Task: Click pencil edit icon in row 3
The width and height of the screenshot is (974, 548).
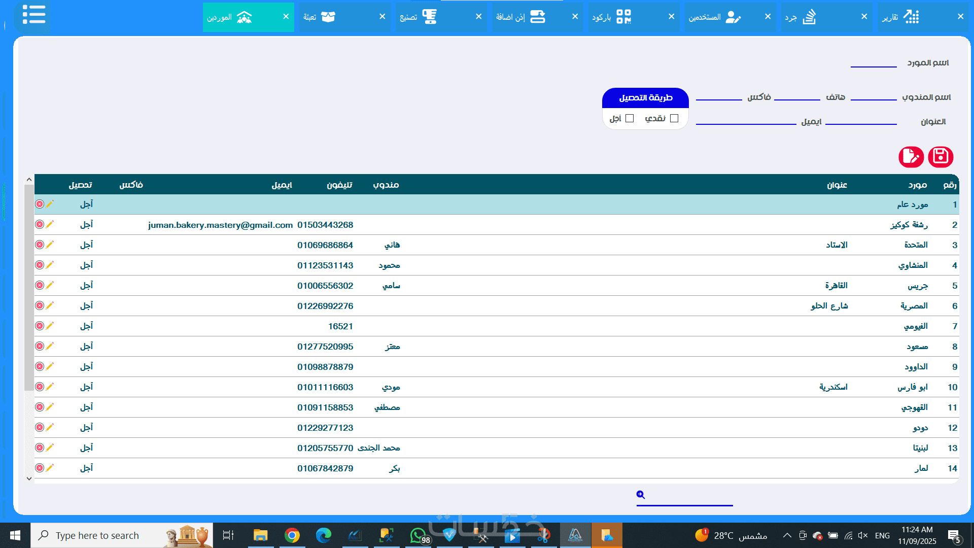Action: pos(50,245)
